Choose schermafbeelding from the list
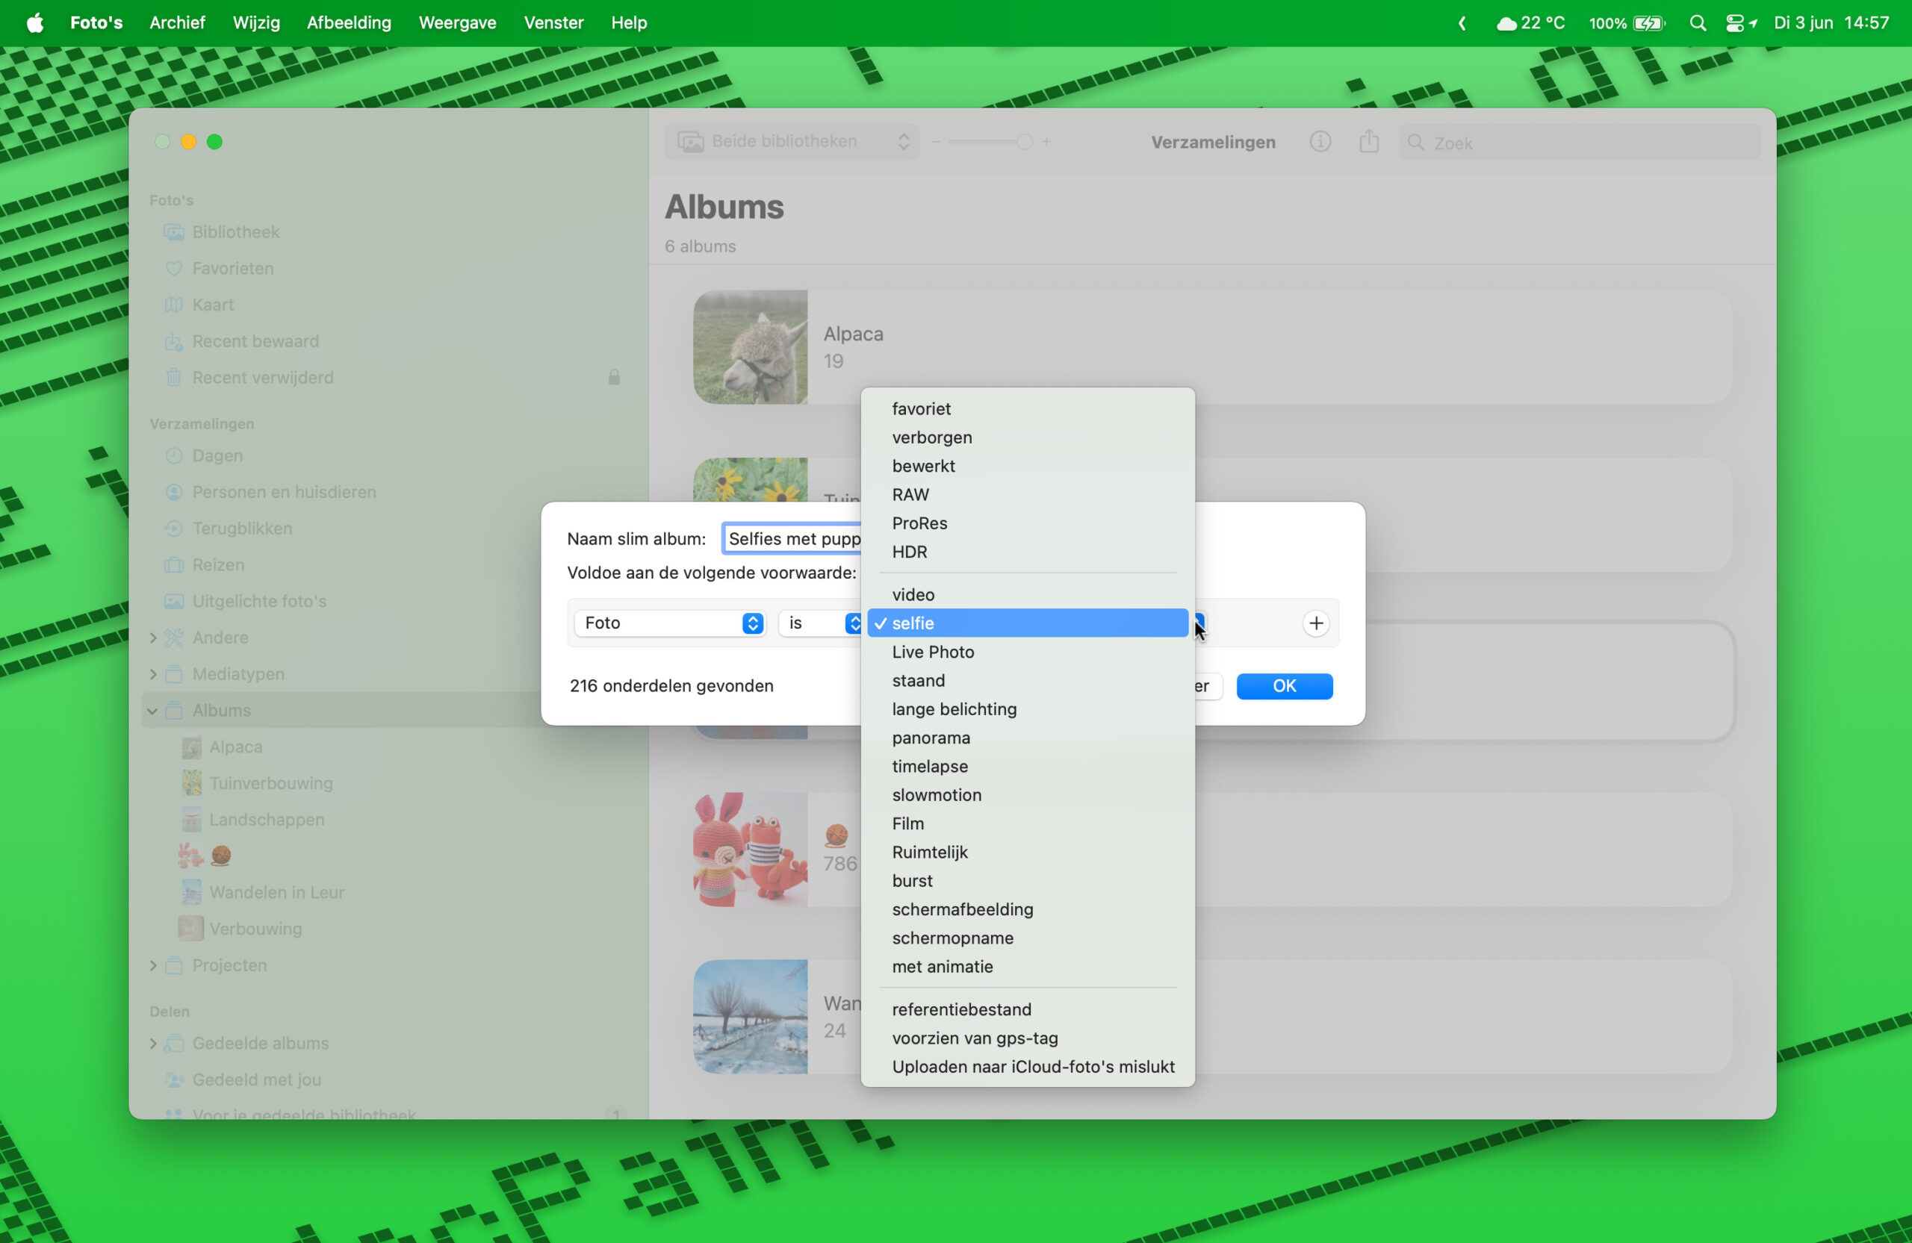This screenshot has height=1243, width=1912. pos(963,909)
